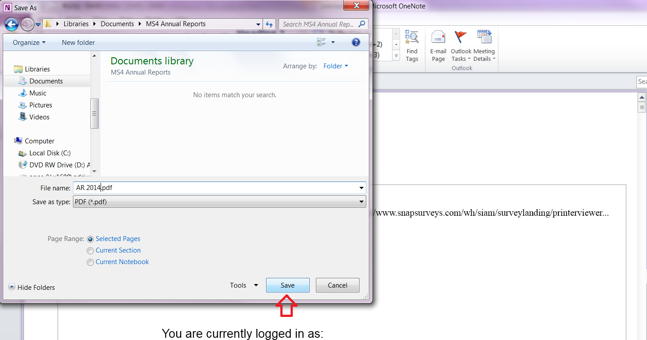Click the refresh icon beside address bar
Viewport: 647px width, 340px height.
pyautogui.click(x=269, y=24)
